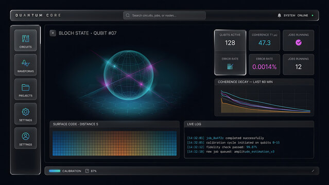Image resolution: width=329 pixels, height=185 pixels.
Task: Click the log line 'completed successfully'
Action: 226,138
